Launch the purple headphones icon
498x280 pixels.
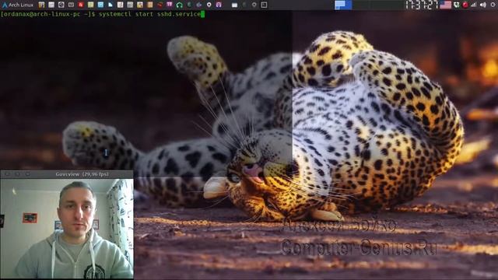click(219, 5)
